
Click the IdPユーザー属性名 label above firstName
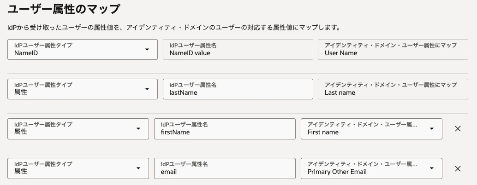(x=184, y=124)
